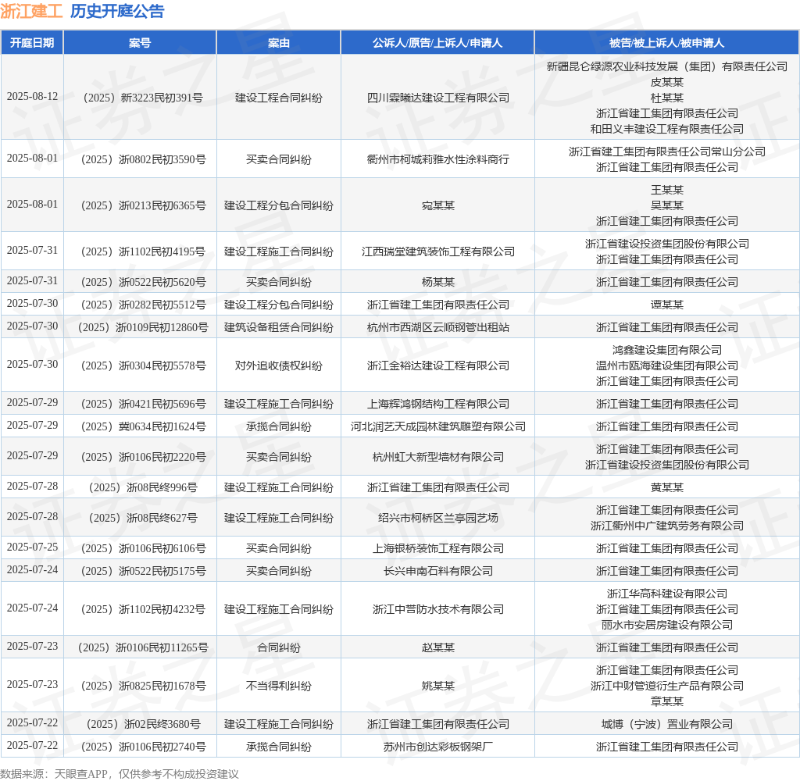Click plaintiff 姚某某
800x781 pixels.
[x=438, y=686]
